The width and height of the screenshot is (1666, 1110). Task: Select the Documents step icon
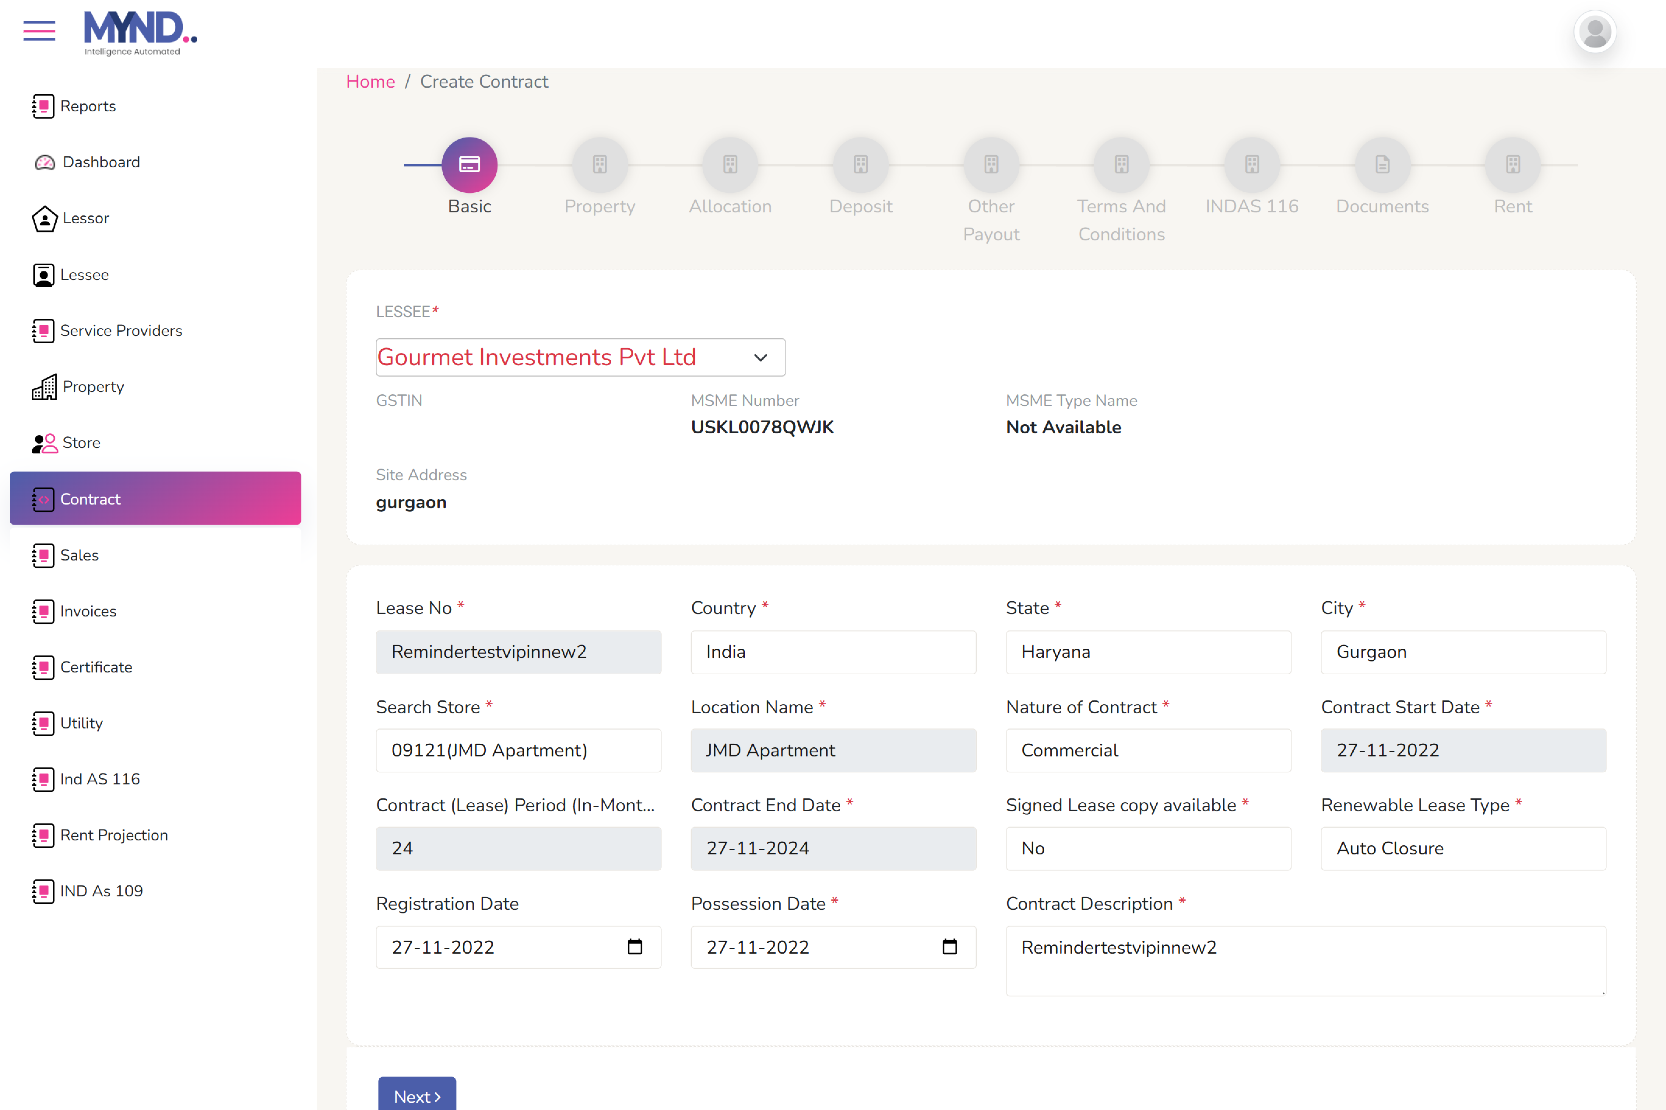coord(1382,165)
